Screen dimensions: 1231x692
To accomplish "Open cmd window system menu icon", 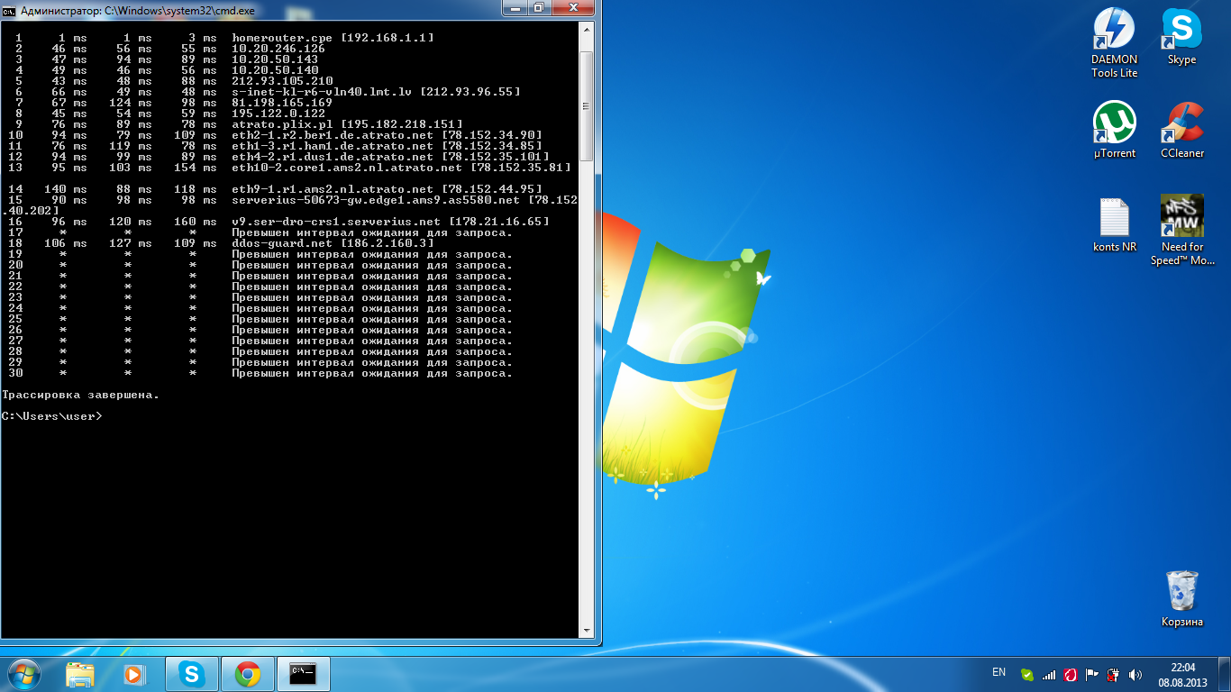I will 9,8.
